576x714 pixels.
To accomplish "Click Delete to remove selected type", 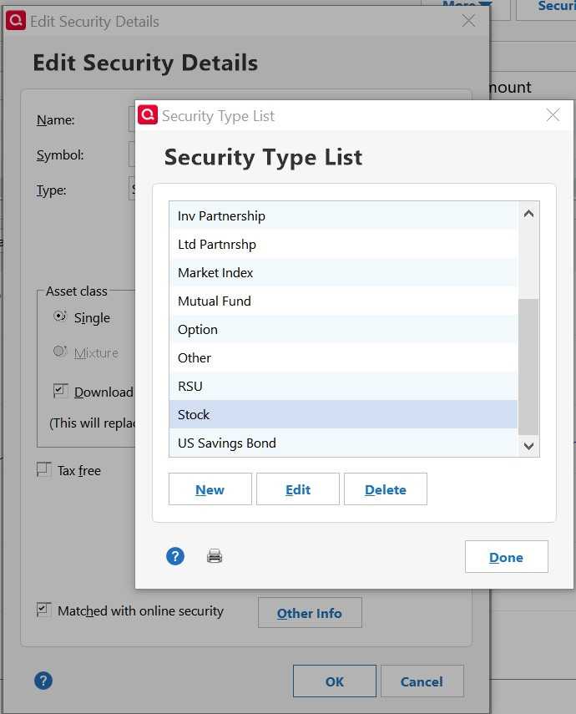I will [x=385, y=489].
